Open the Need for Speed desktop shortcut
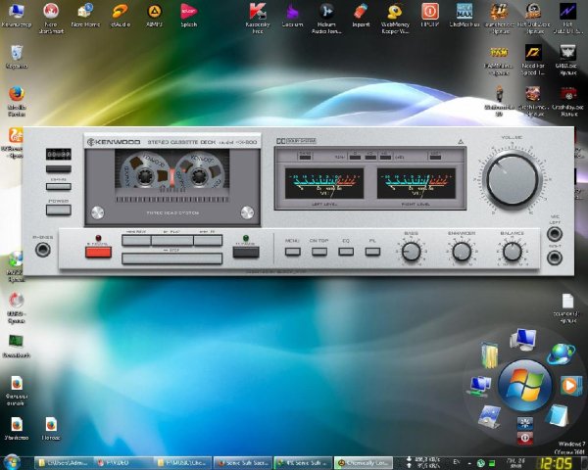This screenshot has width=588, height=470. click(x=533, y=60)
